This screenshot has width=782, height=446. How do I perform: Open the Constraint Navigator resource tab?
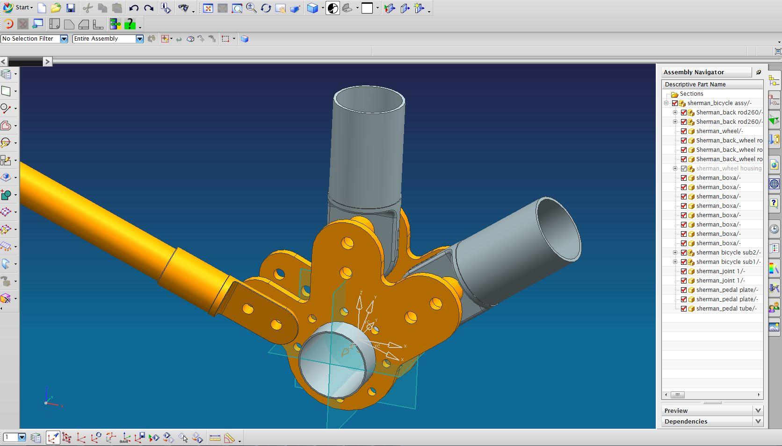coord(774,101)
